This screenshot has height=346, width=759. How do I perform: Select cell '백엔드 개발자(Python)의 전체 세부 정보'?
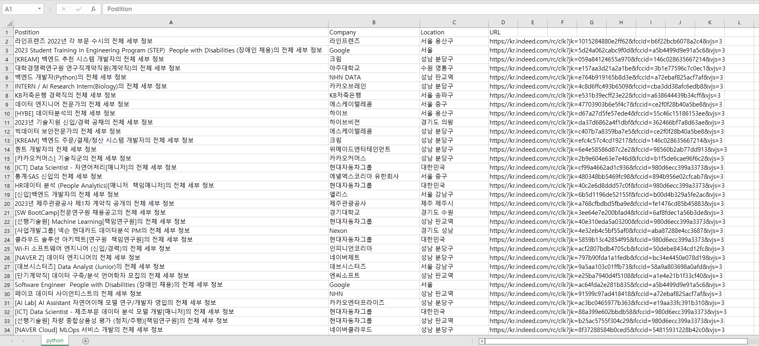click(x=171, y=77)
